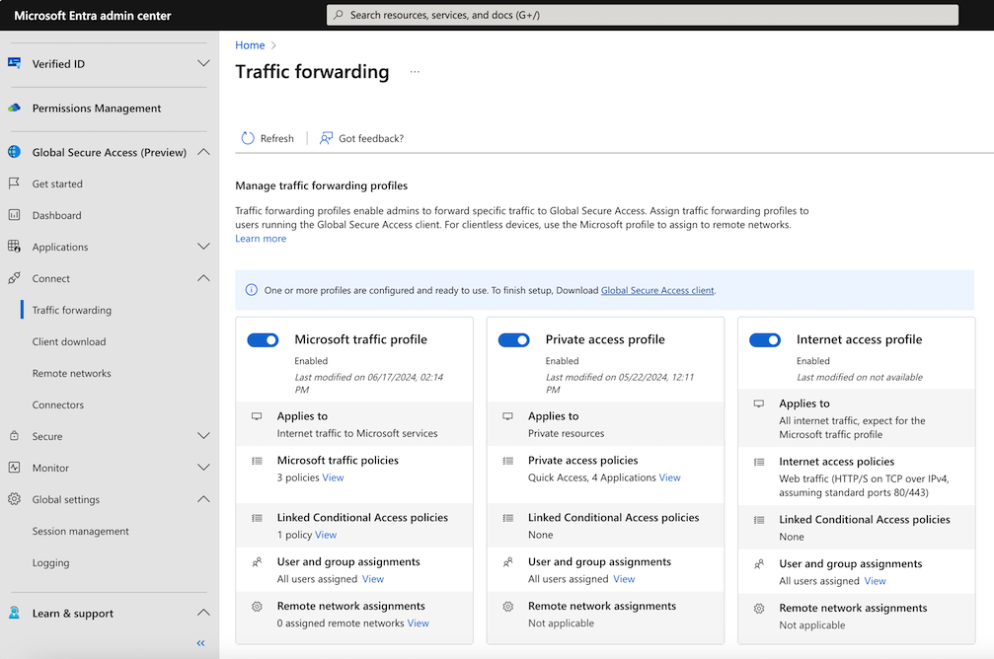Image resolution: width=994 pixels, height=659 pixels.
Task: Expand the Monitor menu chevron
Action: pyautogui.click(x=203, y=468)
